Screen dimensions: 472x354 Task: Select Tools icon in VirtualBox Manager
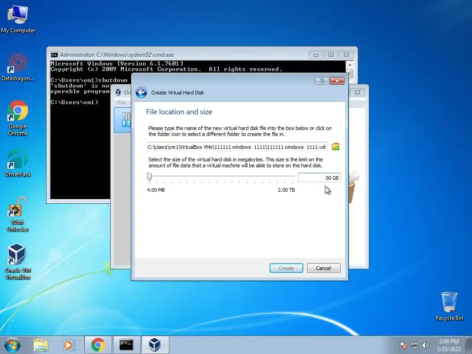pos(126,119)
